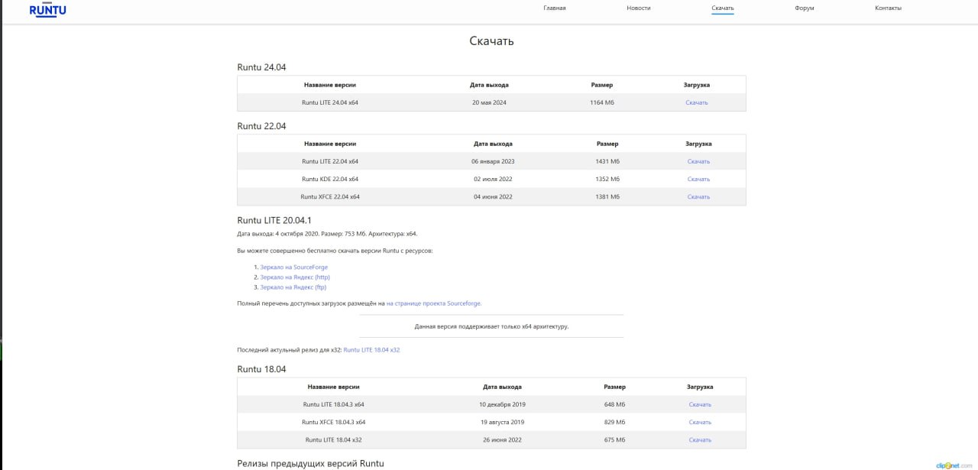Viewport: 978px width, 470px height.
Task: Open the Яндекс (http) mirror link
Action: 295,277
